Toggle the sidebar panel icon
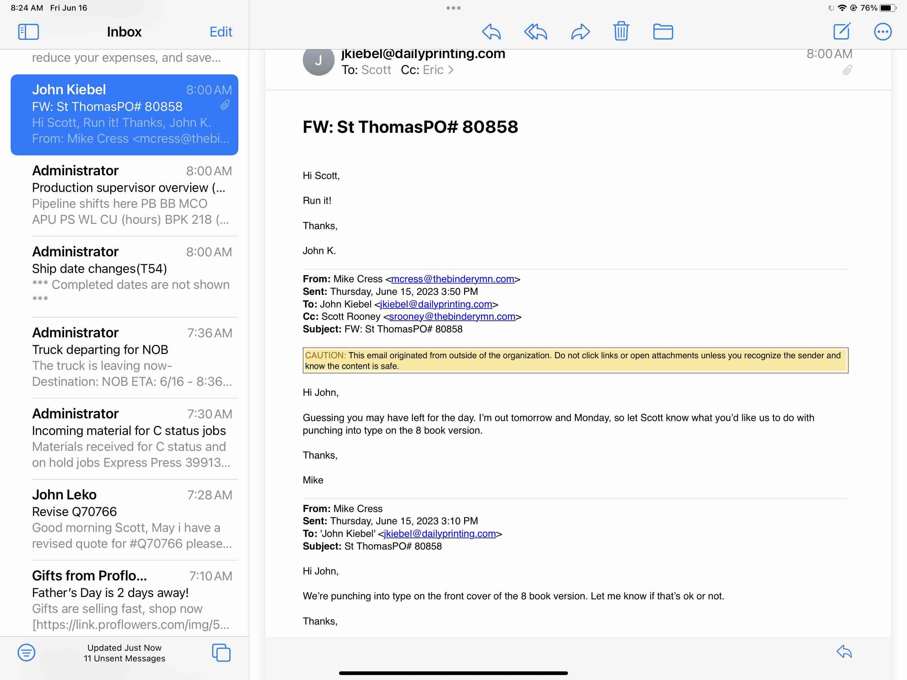The width and height of the screenshot is (907, 680). (x=28, y=32)
